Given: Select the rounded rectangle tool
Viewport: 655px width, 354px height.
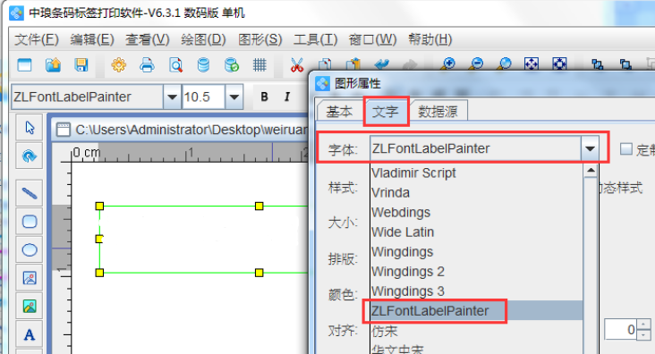Looking at the screenshot, I should tap(30, 222).
